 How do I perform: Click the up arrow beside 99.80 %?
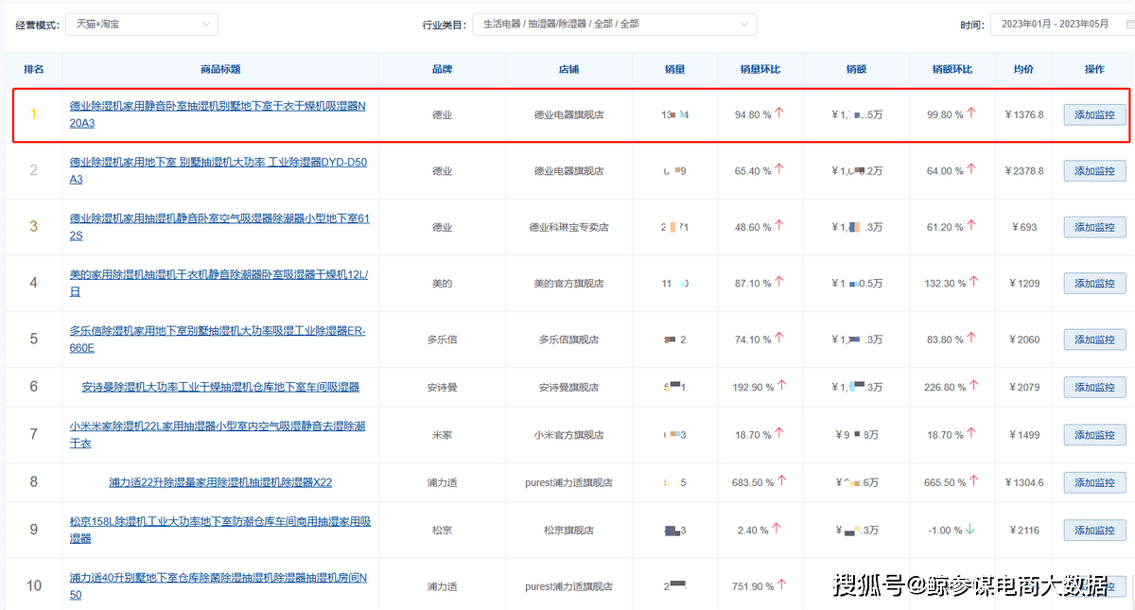(x=972, y=113)
